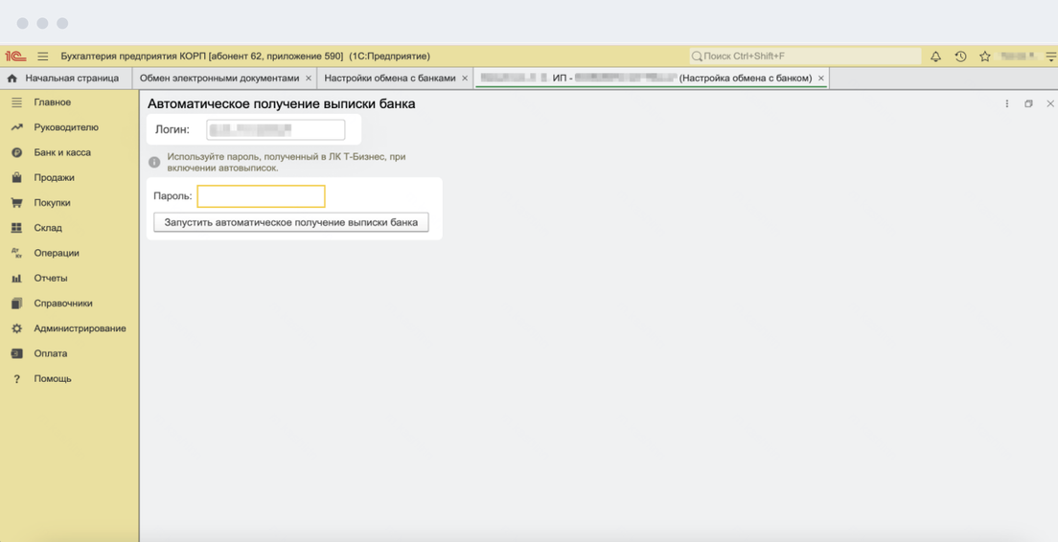Viewport: 1058px width, 542px height.
Task: Switch to Обмен электронными документами tab
Action: (219, 79)
